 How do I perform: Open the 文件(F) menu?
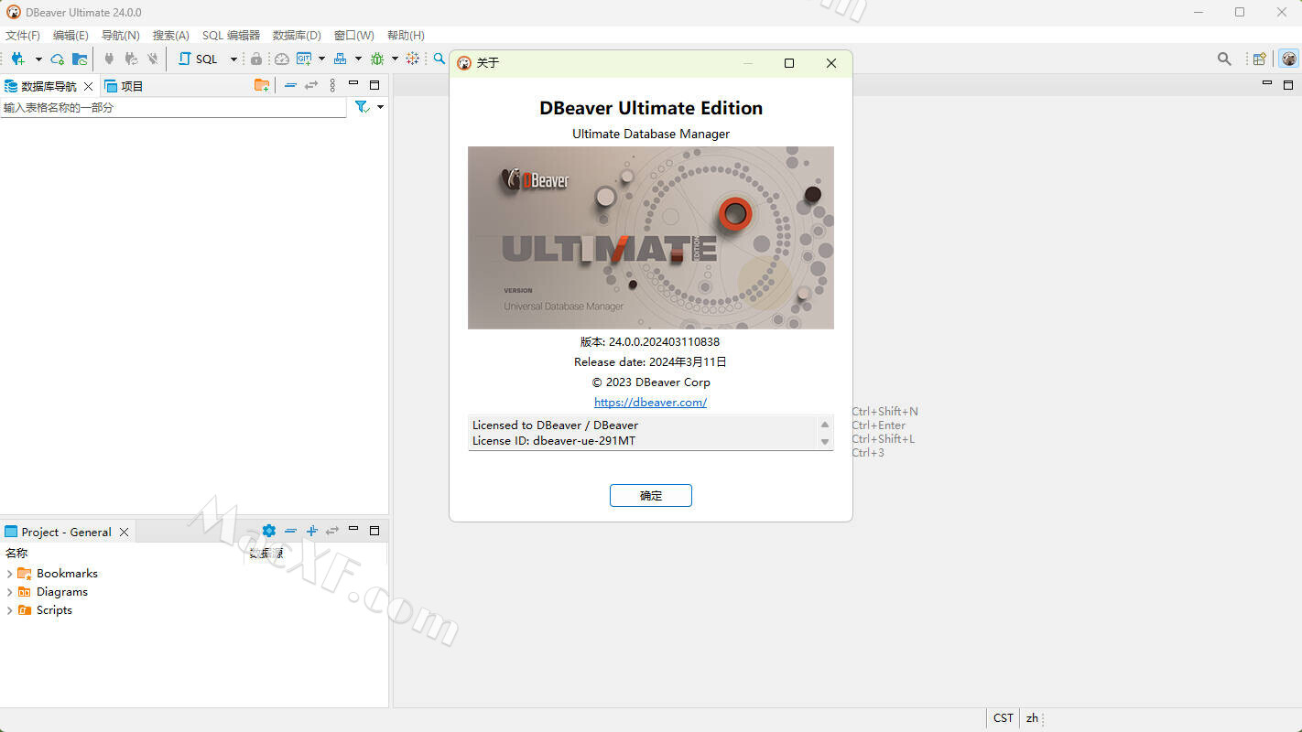tap(23, 35)
